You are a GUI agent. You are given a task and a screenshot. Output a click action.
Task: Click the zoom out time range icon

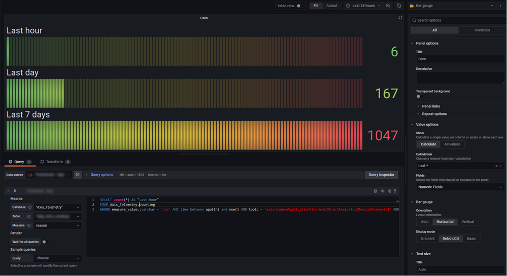[388, 6]
